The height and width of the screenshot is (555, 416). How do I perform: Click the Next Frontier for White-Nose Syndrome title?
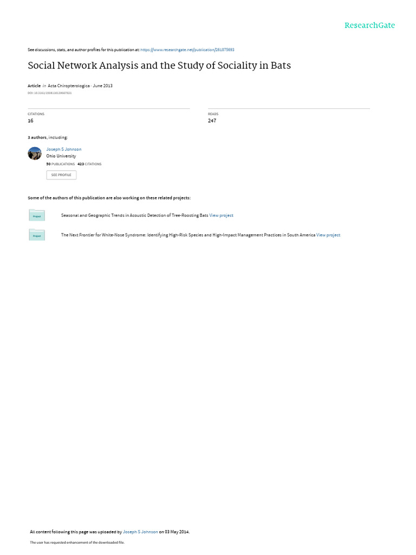[188, 235]
